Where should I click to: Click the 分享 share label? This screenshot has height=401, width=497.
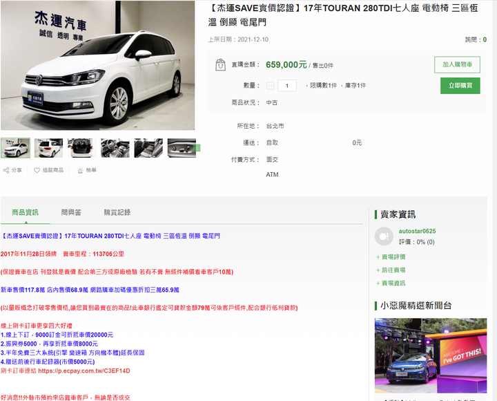click(17, 170)
